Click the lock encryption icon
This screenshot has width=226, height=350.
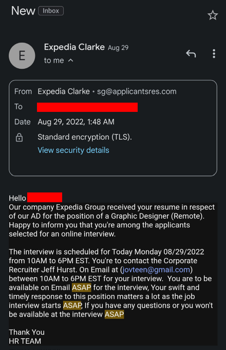tap(19, 137)
